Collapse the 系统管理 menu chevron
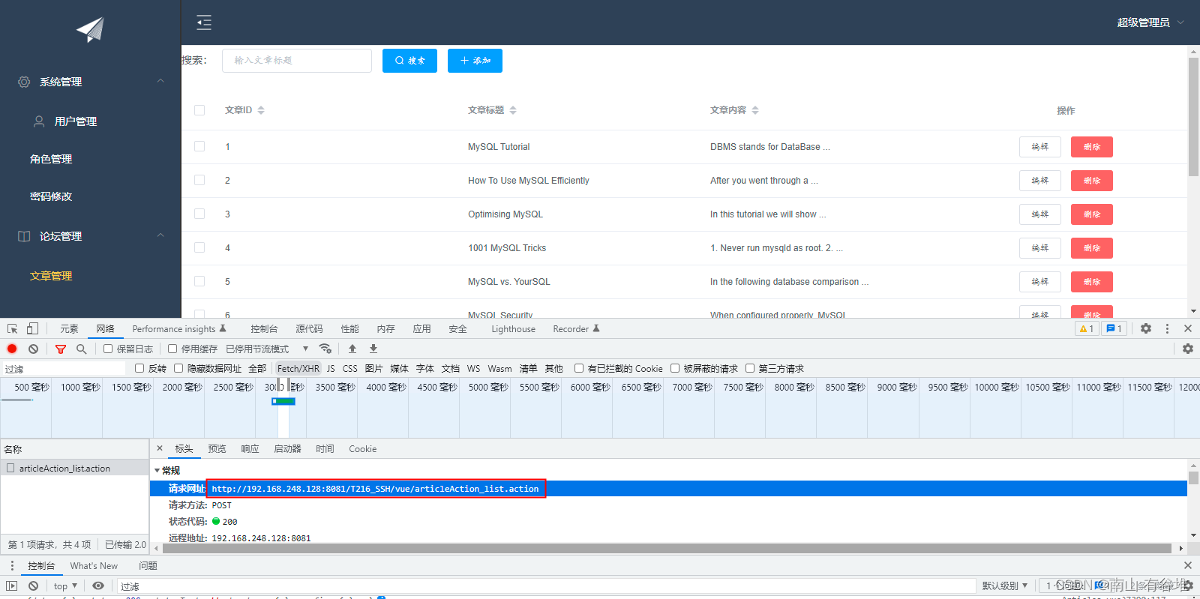The image size is (1200, 599). [x=160, y=81]
